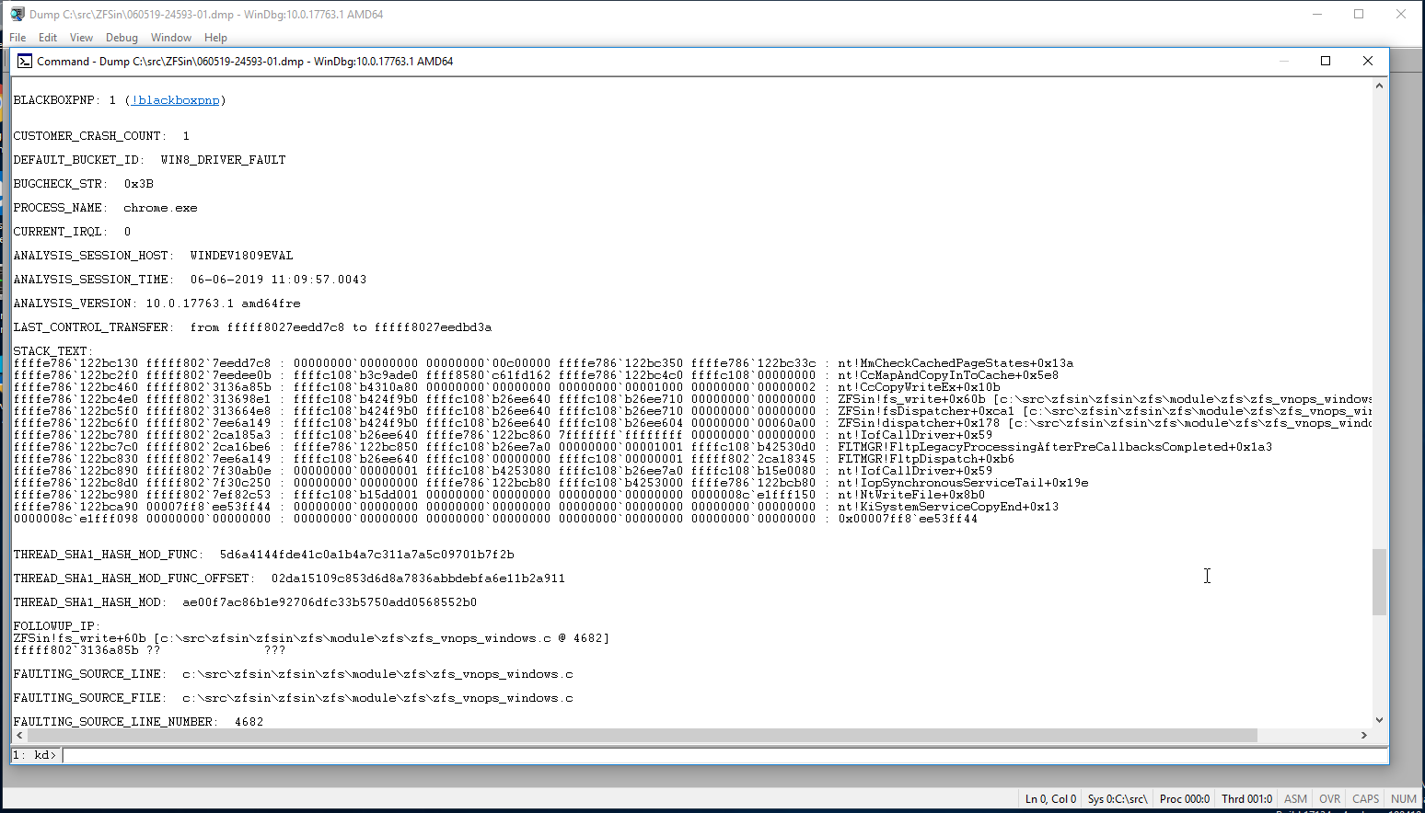
Task: Click the BUGCHECK_STR value 0x3B
Action: [138, 184]
